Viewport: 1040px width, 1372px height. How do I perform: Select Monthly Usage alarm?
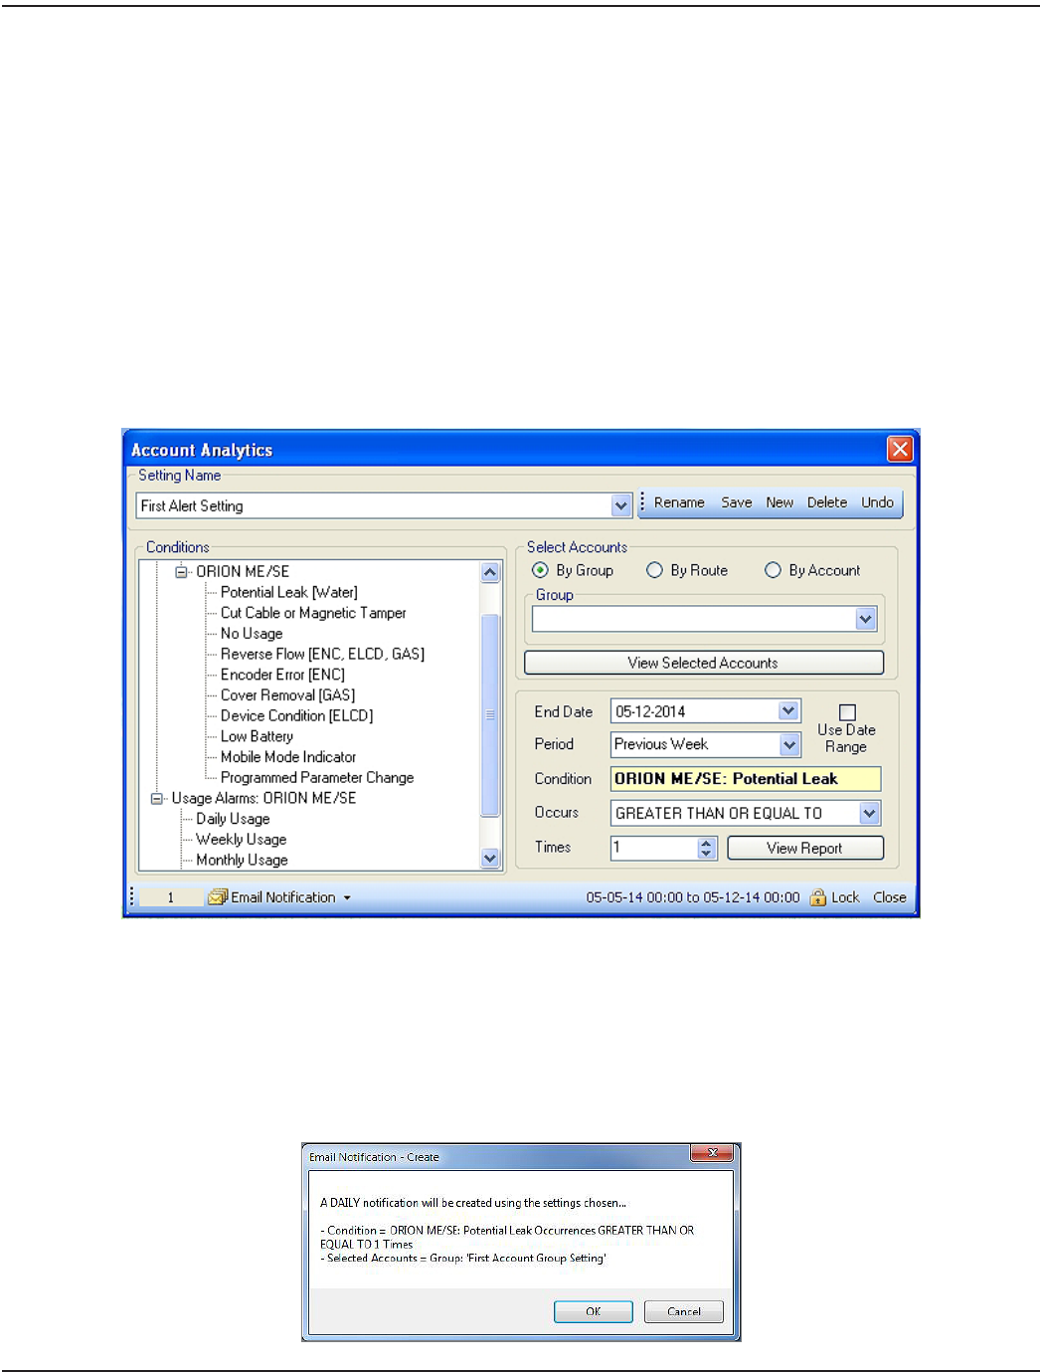pyautogui.click(x=242, y=860)
